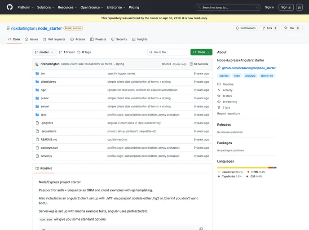Image resolution: width=309 pixels, height=230 pixels.
Task: Open notifications bell button
Action: (x=245, y=28)
